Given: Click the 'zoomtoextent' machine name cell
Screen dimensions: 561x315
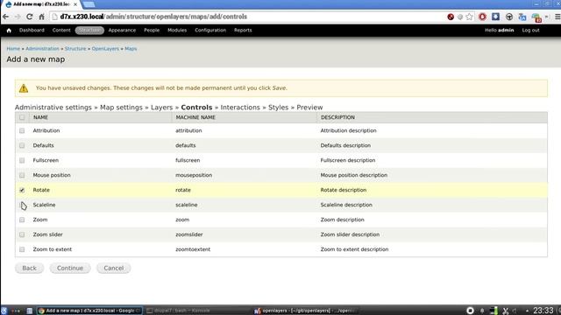Looking at the screenshot, I should point(193,249).
